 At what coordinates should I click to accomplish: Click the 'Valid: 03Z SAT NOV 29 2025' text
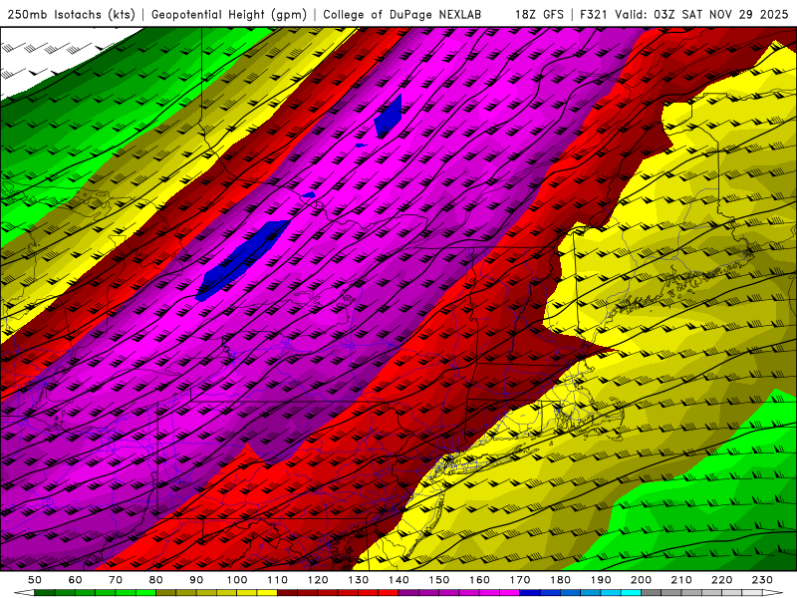click(701, 15)
